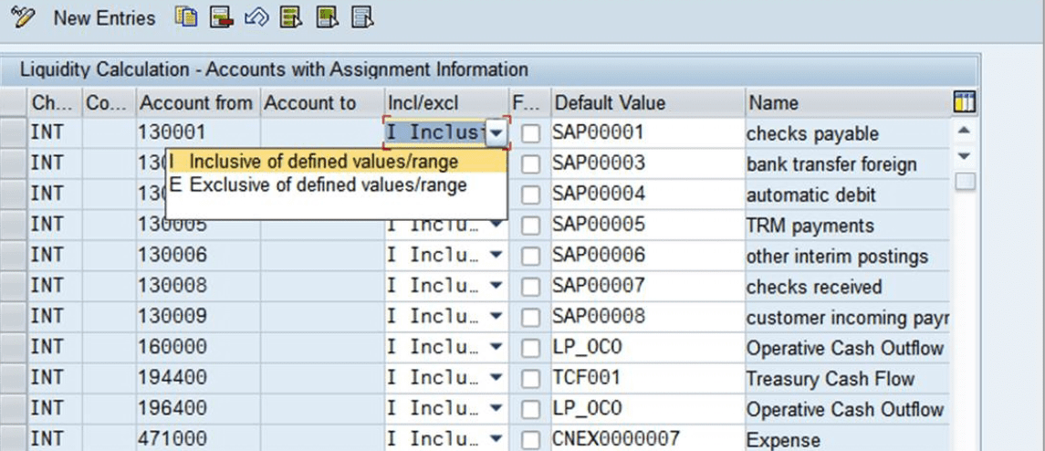
Task: Open the table column settings icon
Action: (x=963, y=102)
